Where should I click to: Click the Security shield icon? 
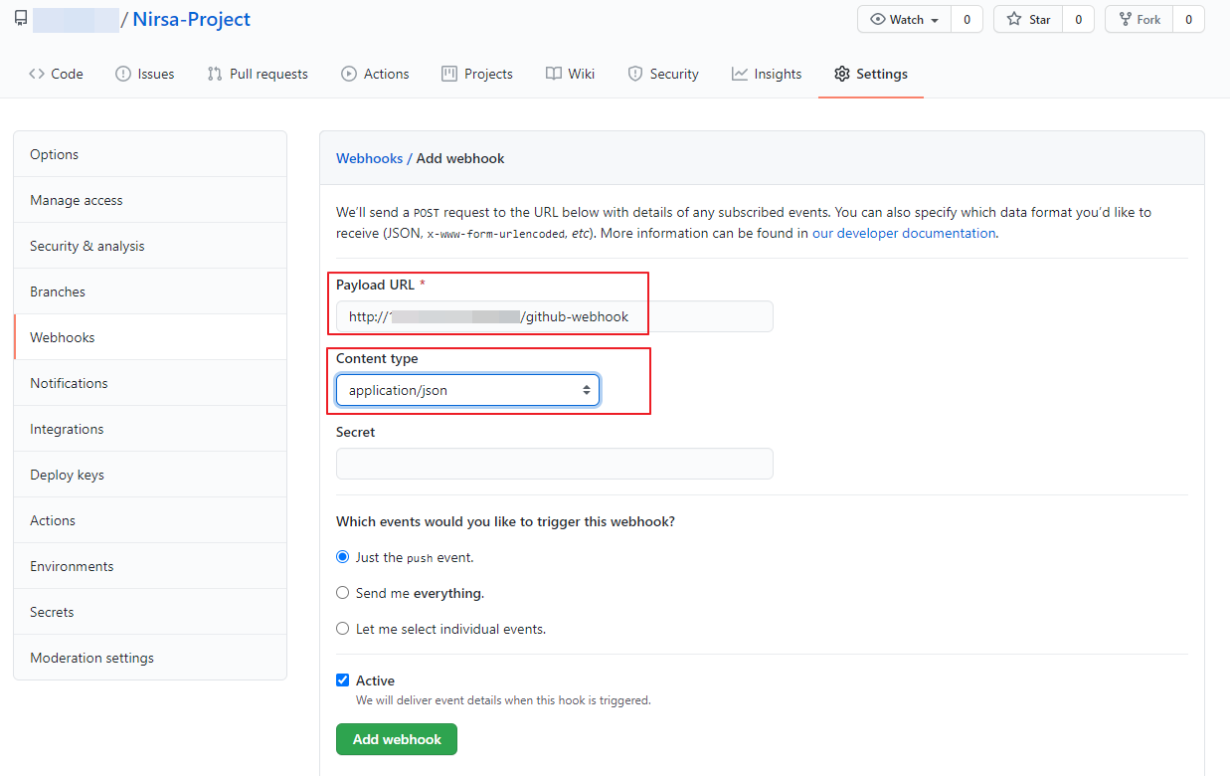pos(635,74)
